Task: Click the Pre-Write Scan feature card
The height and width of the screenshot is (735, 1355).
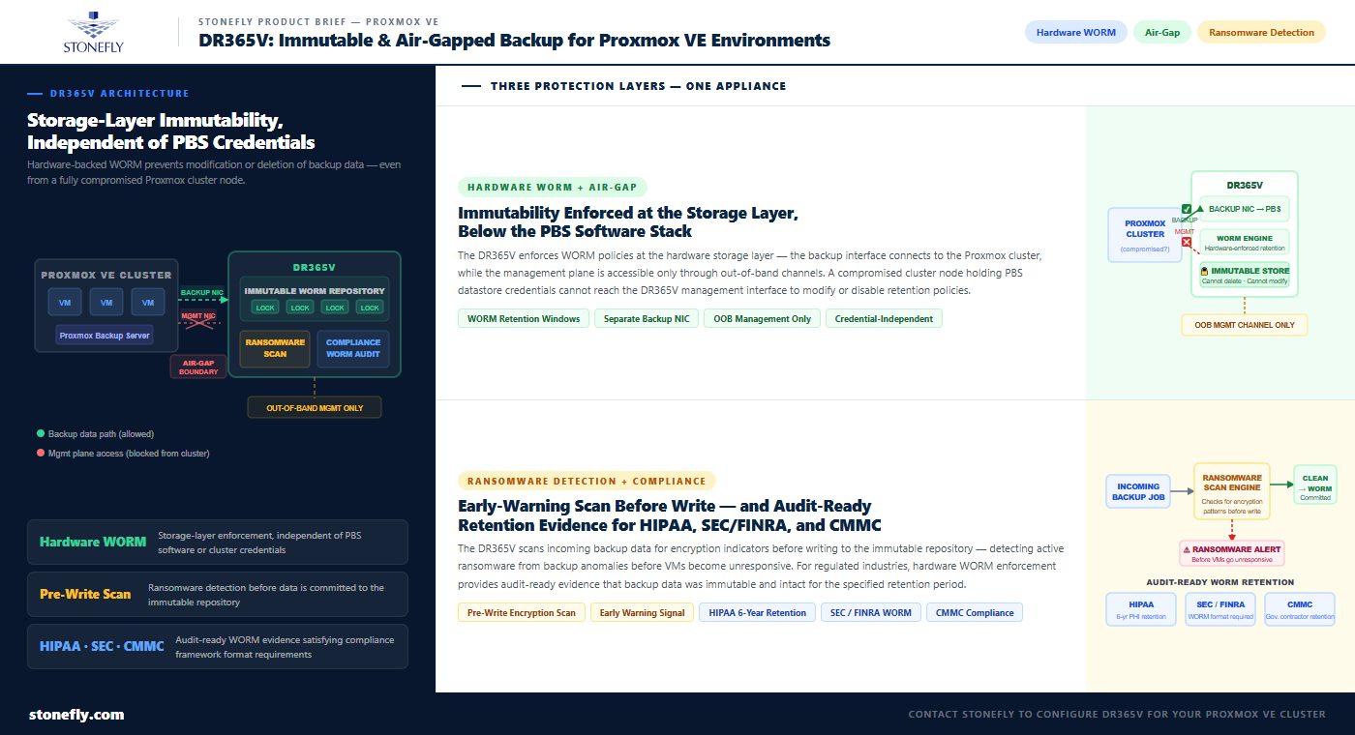Action: tap(218, 594)
